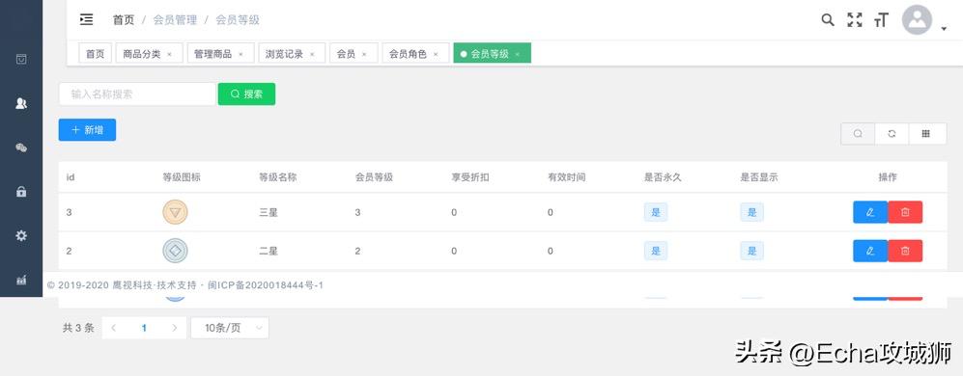Toggle fullscreen mode icon in header
963x376 pixels.
[x=854, y=19]
